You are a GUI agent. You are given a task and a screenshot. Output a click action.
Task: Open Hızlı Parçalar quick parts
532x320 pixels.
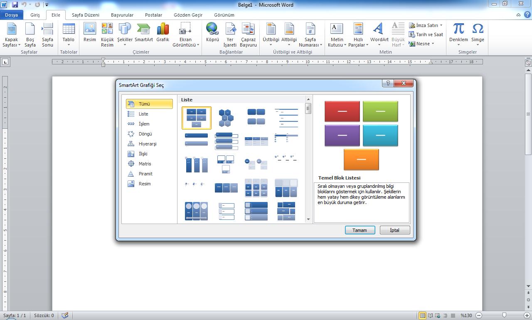coord(358,35)
